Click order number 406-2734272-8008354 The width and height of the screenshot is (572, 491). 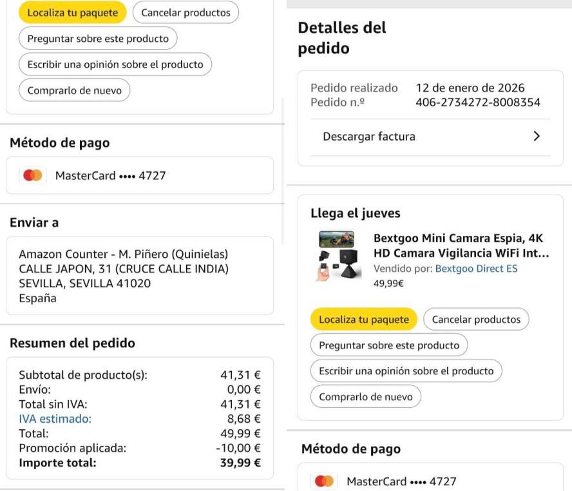click(478, 102)
